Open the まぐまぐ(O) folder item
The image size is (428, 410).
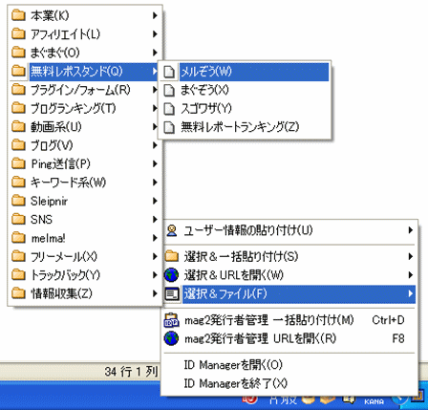[x=85, y=53]
